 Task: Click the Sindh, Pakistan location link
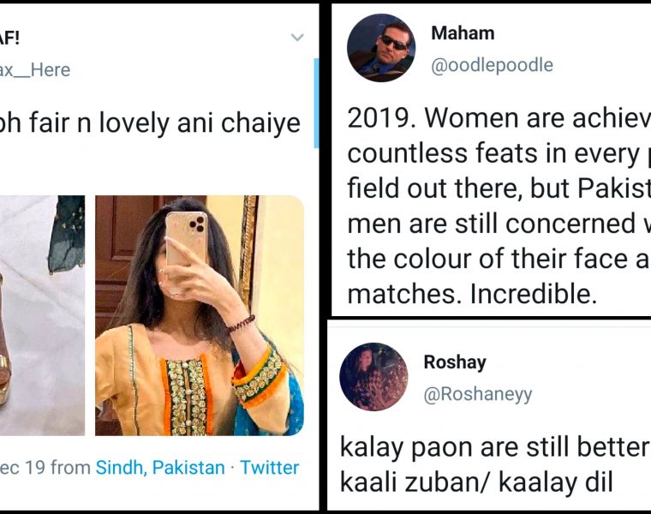160,468
